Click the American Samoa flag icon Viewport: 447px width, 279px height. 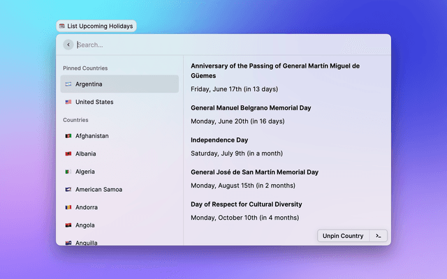tap(68, 190)
